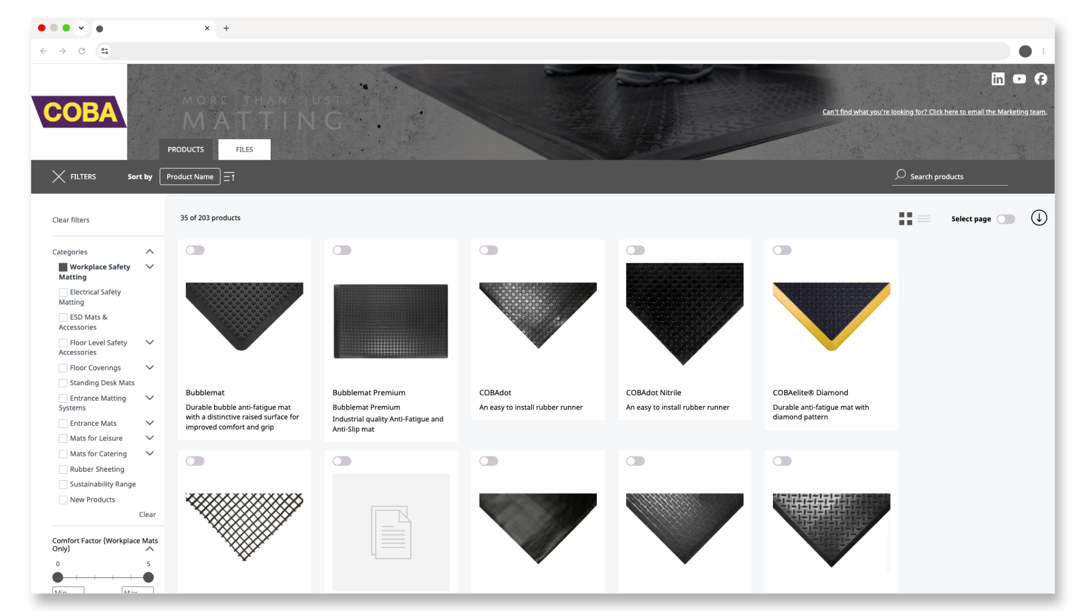Expand Floor Coverings subcategories
Screen dimensions: 1086x611
tap(149, 368)
